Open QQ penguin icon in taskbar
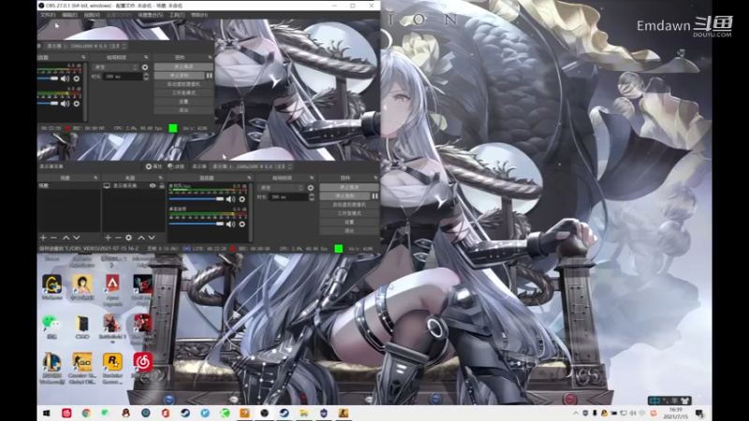 pyautogui.click(x=125, y=414)
